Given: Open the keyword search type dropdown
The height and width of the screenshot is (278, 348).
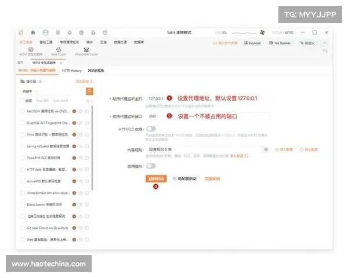Looking at the screenshot, I should pyautogui.click(x=30, y=92).
